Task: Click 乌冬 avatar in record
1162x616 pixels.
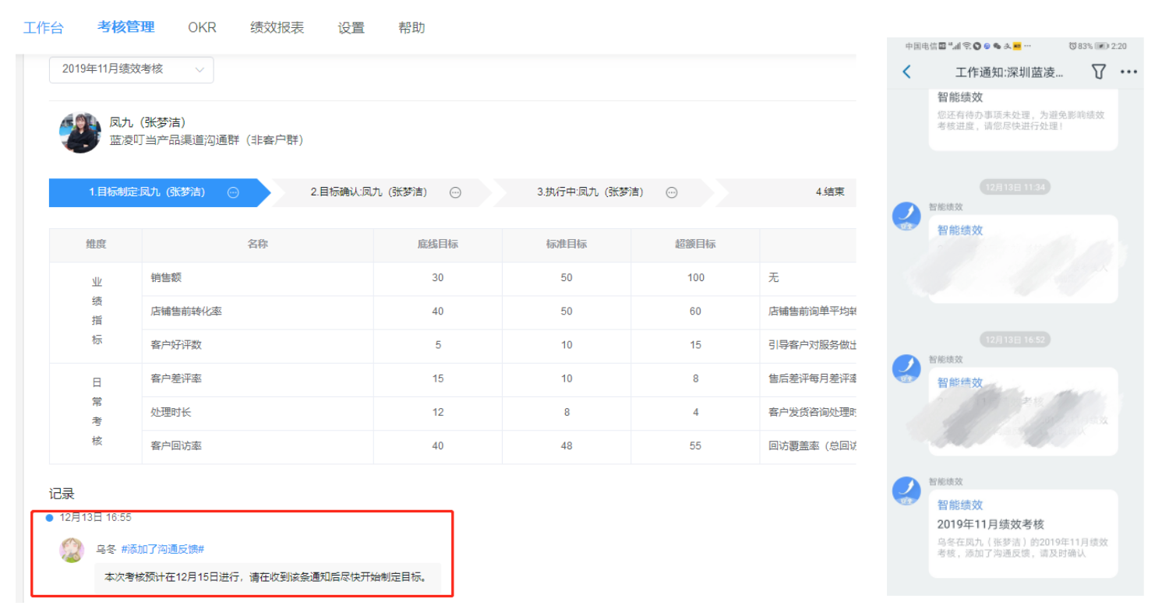Action: point(72,550)
